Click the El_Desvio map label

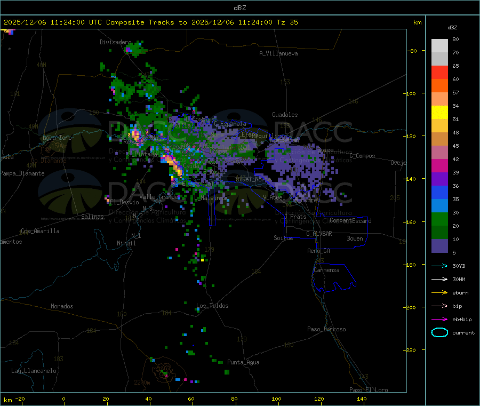pos(125,202)
